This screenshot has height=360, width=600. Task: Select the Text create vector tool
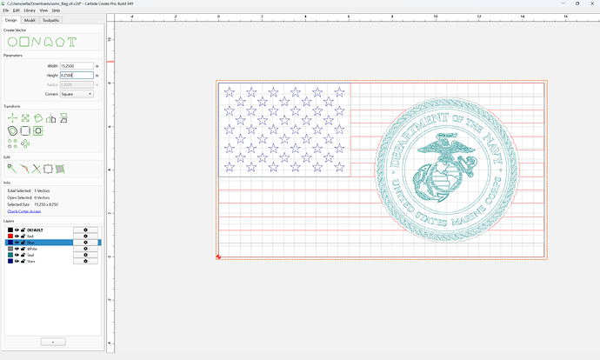point(72,42)
